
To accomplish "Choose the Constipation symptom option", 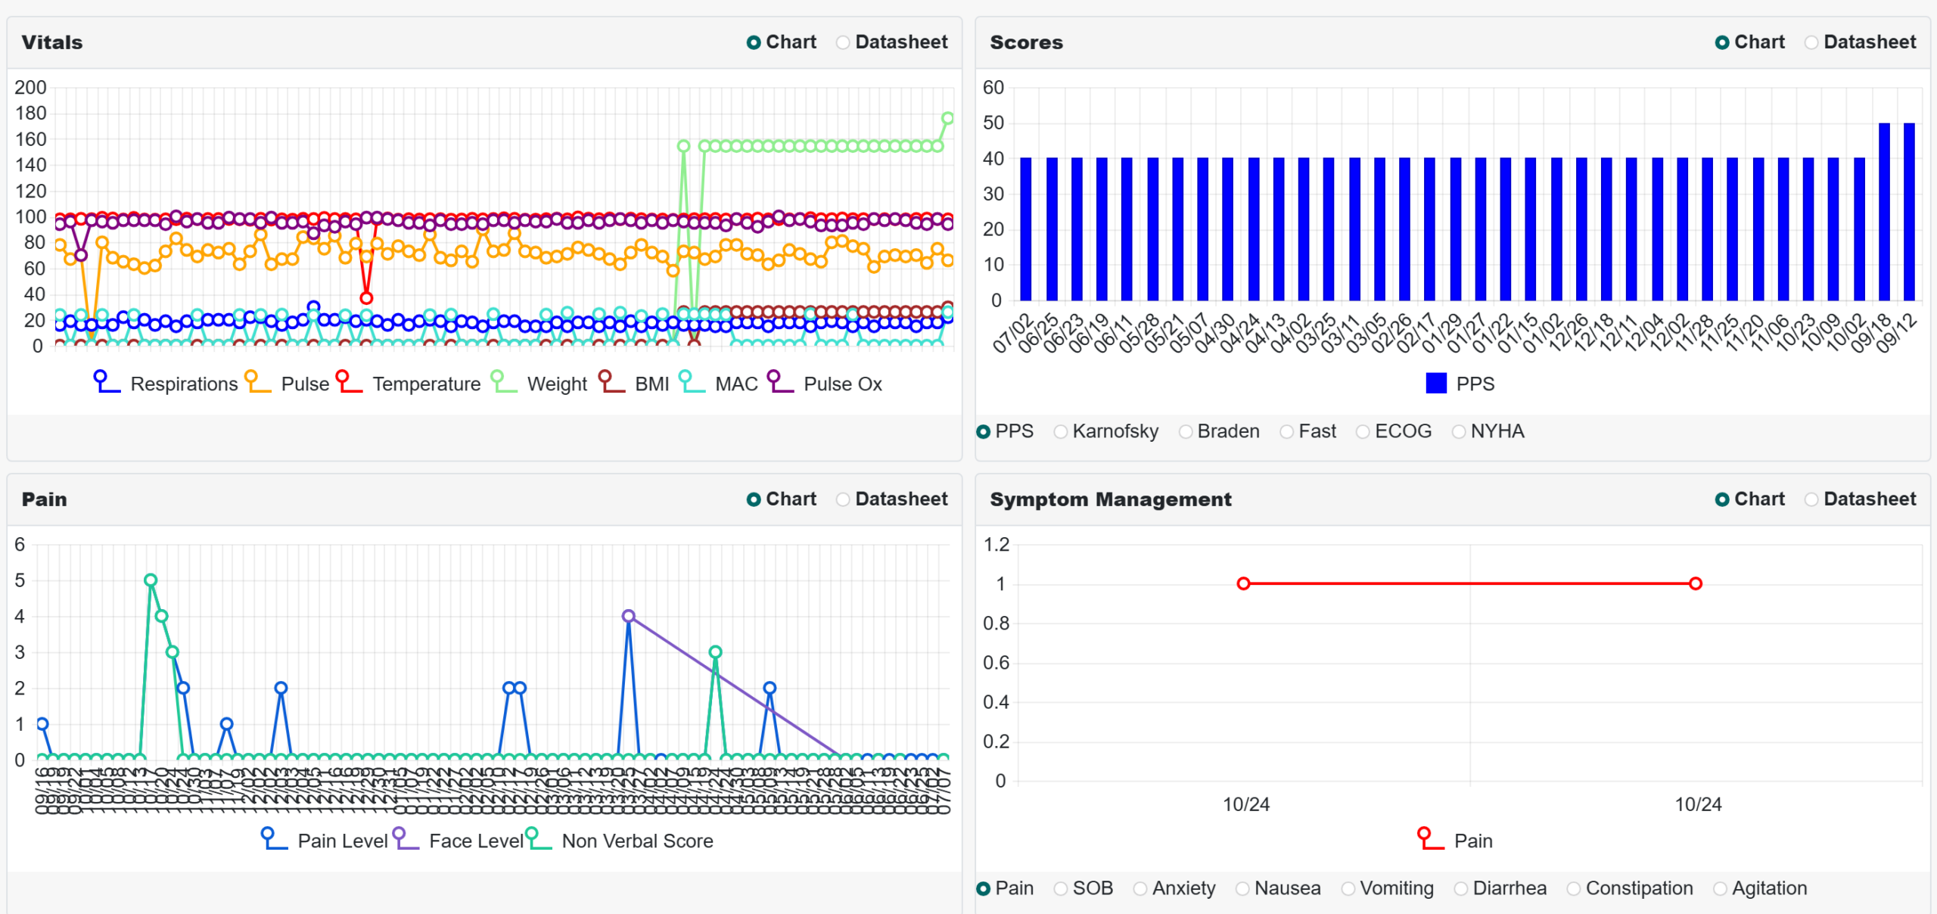I will [1630, 888].
